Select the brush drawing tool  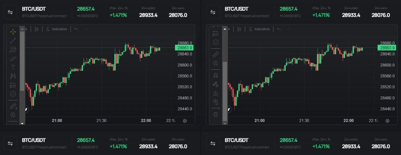(13, 59)
